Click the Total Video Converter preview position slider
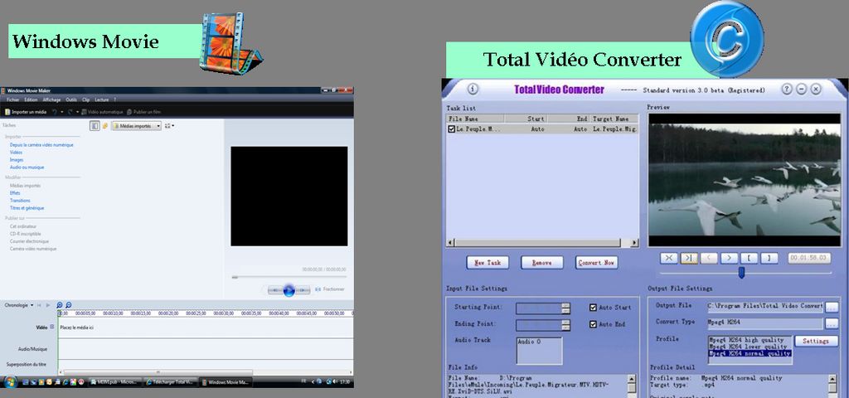849x398 pixels. tap(741, 273)
